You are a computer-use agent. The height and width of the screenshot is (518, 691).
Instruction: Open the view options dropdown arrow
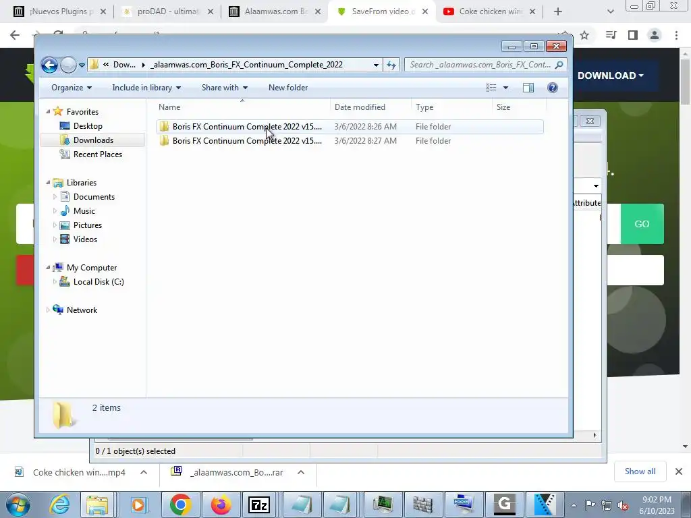506,88
